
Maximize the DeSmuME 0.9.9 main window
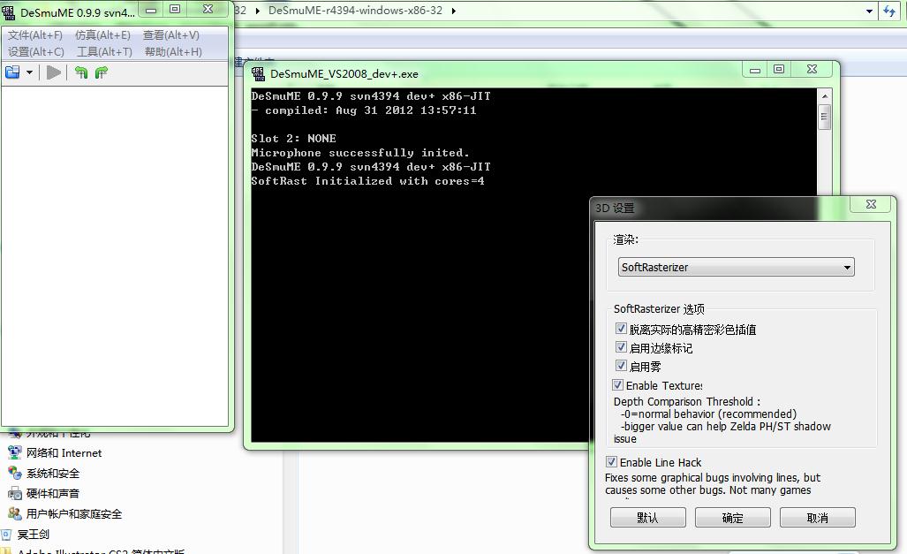click(175, 9)
